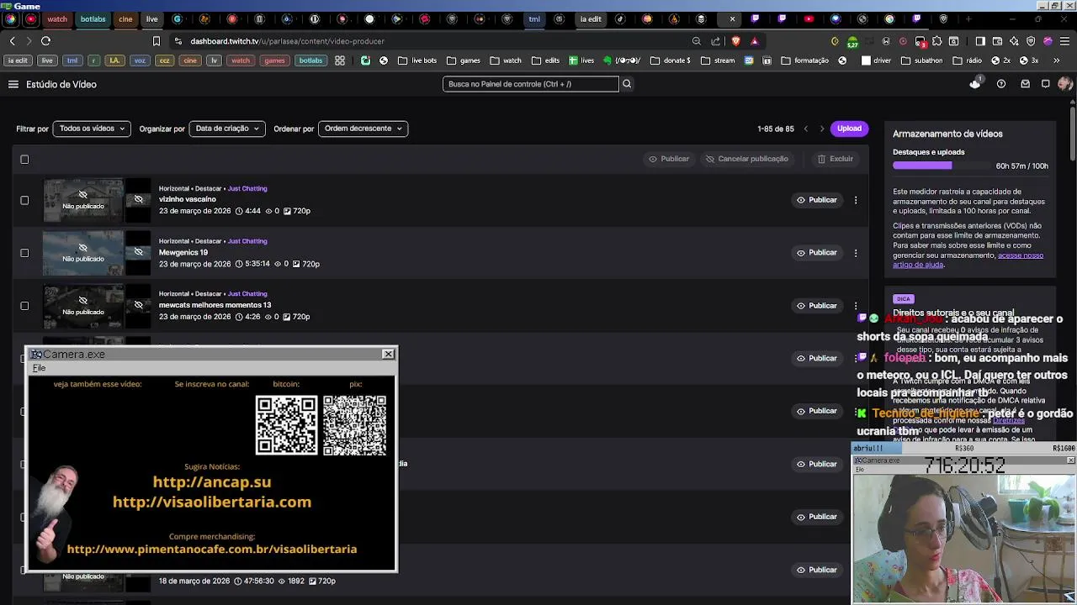Viewport: 1077px width, 605px height.
Task: Open Brave Rewards triangle icon
Action: [755, 41]
